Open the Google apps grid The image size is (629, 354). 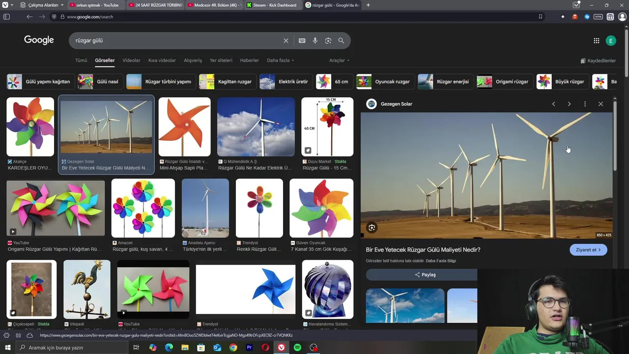(597, 41)
